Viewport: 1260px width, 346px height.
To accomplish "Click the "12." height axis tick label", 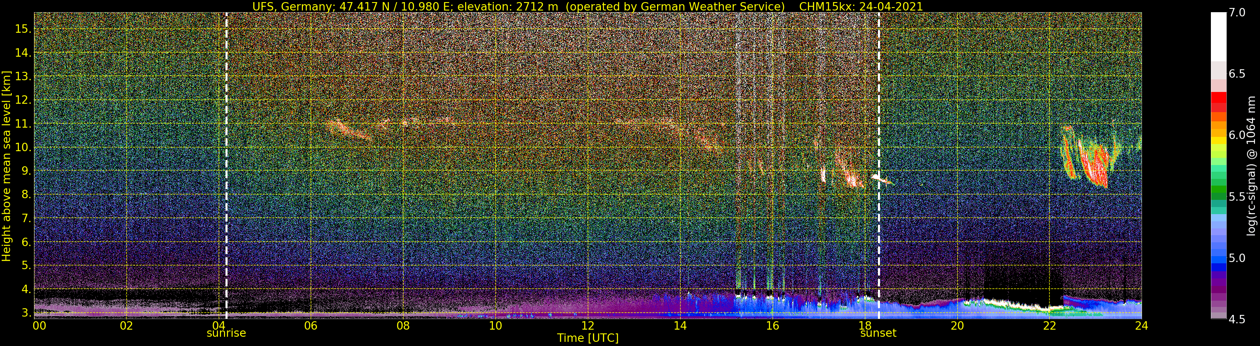I will 24,100.
